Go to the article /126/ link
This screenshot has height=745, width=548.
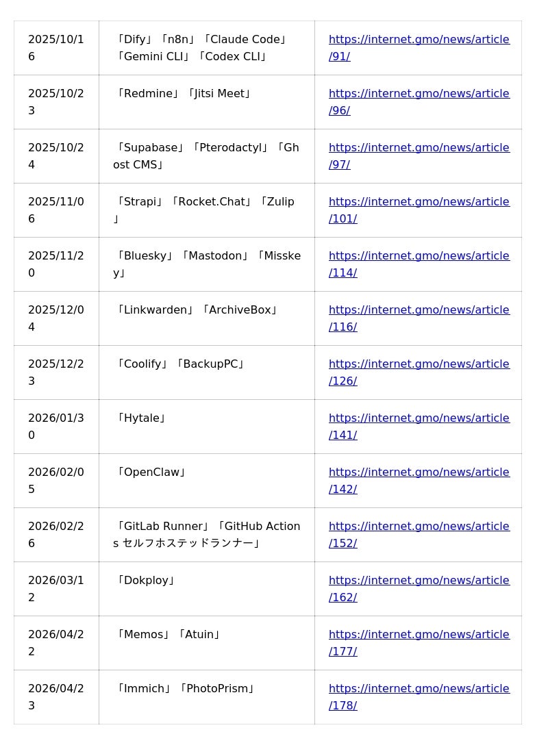tap(419, 364)
